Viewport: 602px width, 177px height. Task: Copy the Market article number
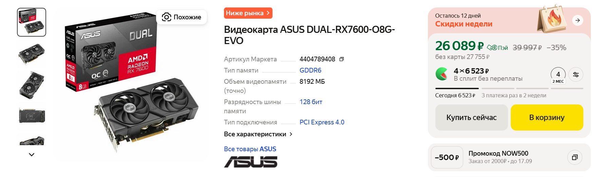pyautogui.click(x=341, y=59)
